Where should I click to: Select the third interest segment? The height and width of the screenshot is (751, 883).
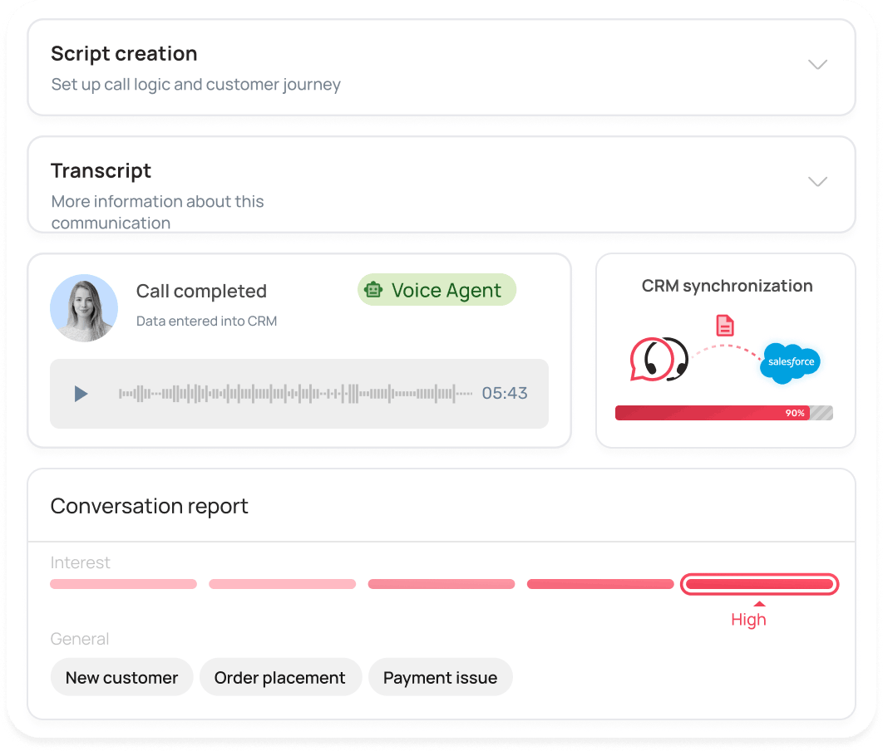pyautogui.click(x=441, y=584)
